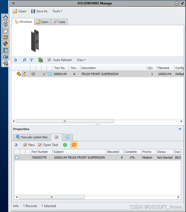Select the comments icon tab in Properties
The image size is (186, 212).
67,137
